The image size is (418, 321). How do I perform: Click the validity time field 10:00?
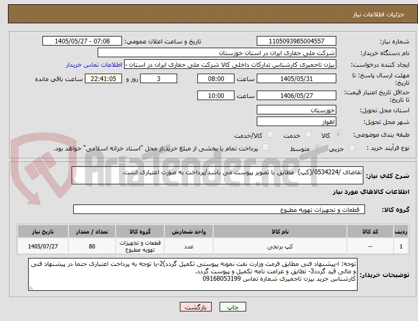(216, 95)
